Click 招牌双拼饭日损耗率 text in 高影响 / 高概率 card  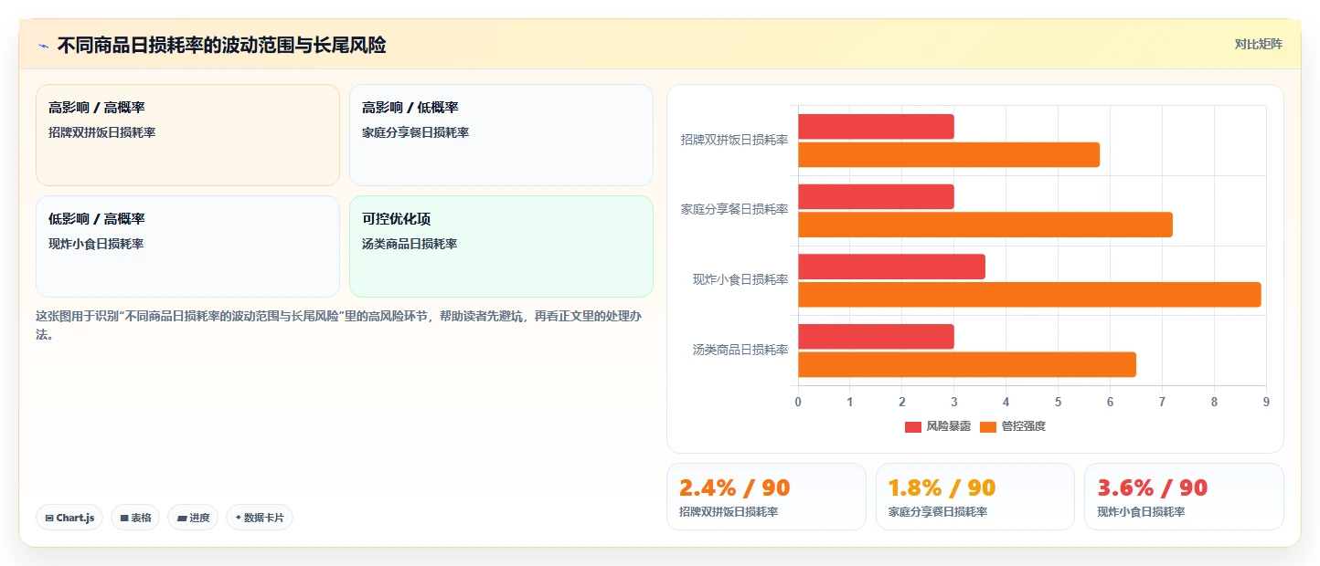[x=101, y=132]
